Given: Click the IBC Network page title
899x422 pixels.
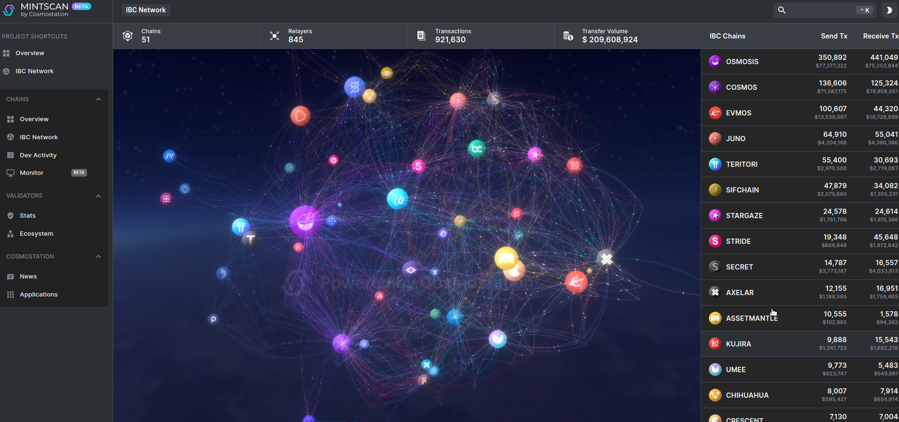Looking at the screenshot, I should (145, 10).
